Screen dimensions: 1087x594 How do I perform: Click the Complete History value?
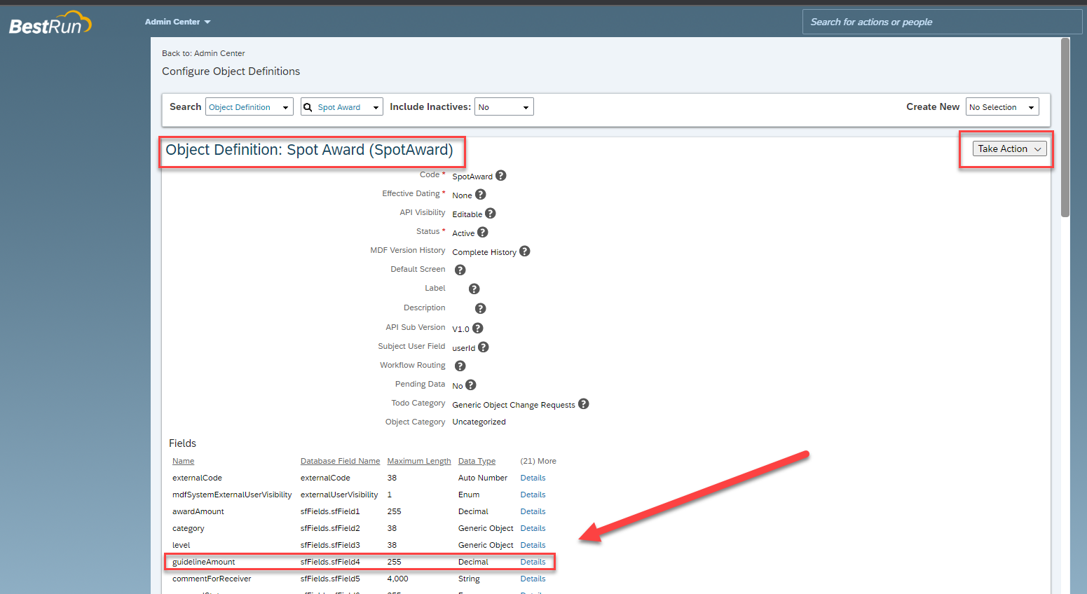484,252
